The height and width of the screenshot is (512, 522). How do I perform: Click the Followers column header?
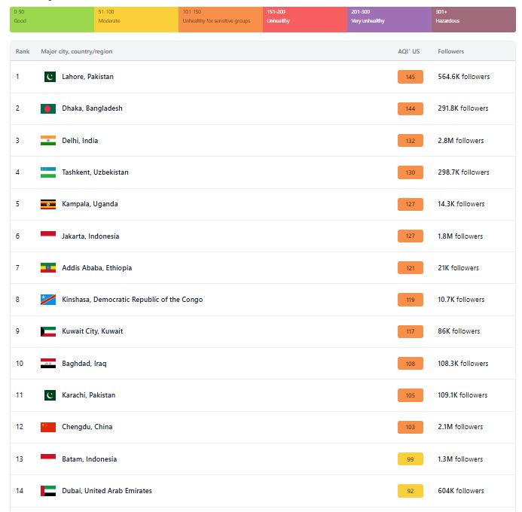point(450,51)
